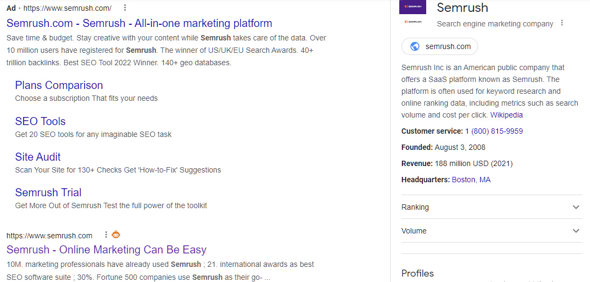Viewport: 590px width, 282px height.
Task: Click customer service number 1 (800) 815-9959
Action: click(494, 131)
